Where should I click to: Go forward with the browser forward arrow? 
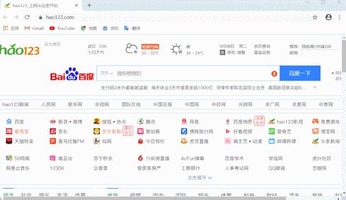coord(16,17)
